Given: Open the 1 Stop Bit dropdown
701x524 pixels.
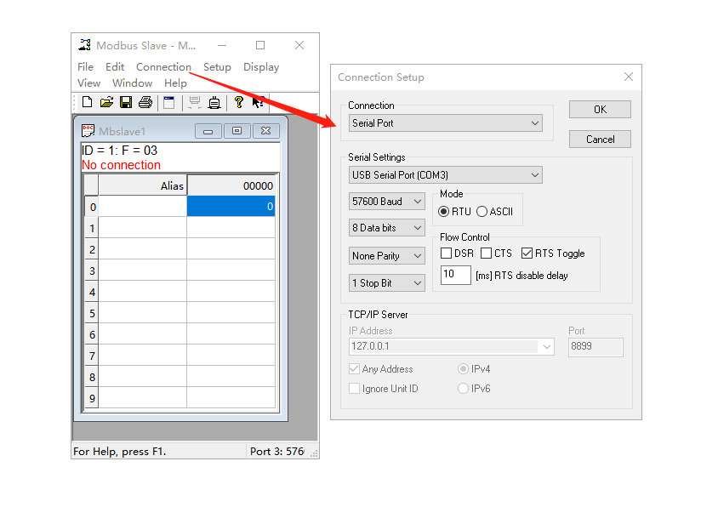Looking at the screenshot, I should pos(387,283).
